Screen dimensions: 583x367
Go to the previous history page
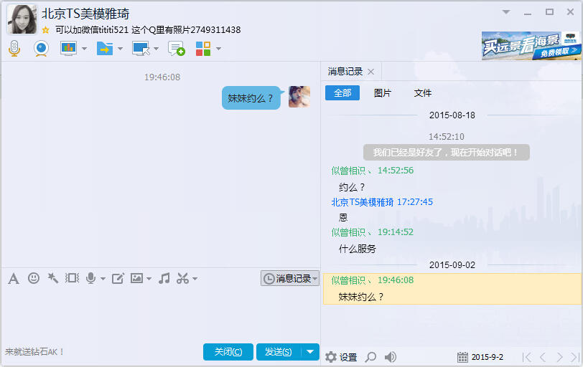[x=543, y=357]
